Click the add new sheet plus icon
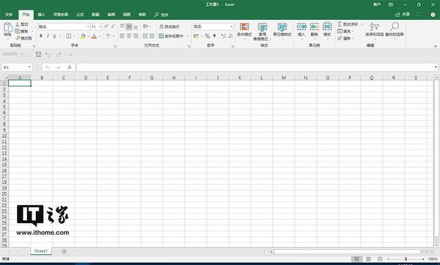Screen dimensions: 440x265 (x=64, y=251)
